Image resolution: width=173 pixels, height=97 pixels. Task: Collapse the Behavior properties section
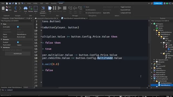tap(1, 39)
